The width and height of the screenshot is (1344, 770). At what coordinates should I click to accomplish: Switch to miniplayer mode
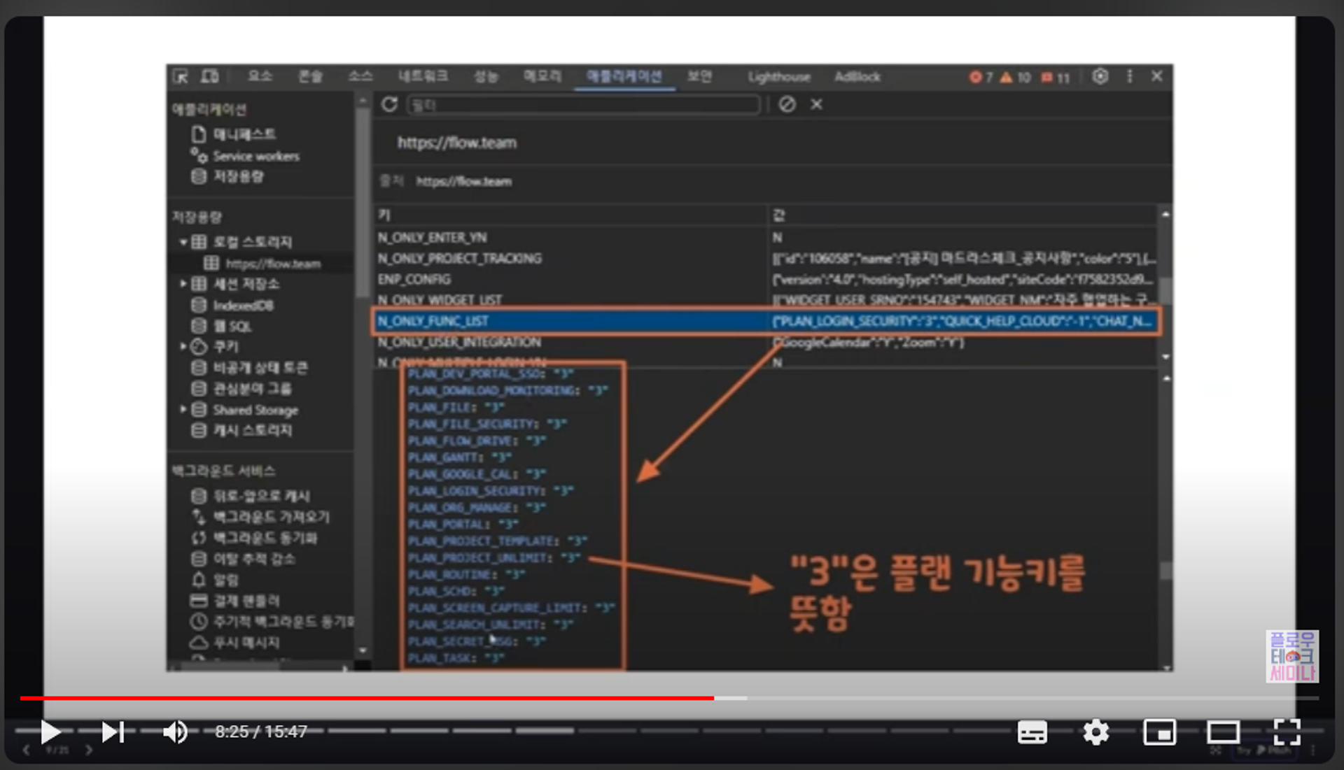coord(1159,732)
